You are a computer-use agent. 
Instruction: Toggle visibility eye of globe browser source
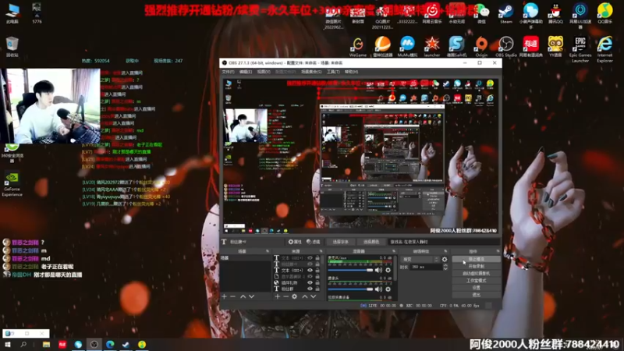tap(310, 282)
